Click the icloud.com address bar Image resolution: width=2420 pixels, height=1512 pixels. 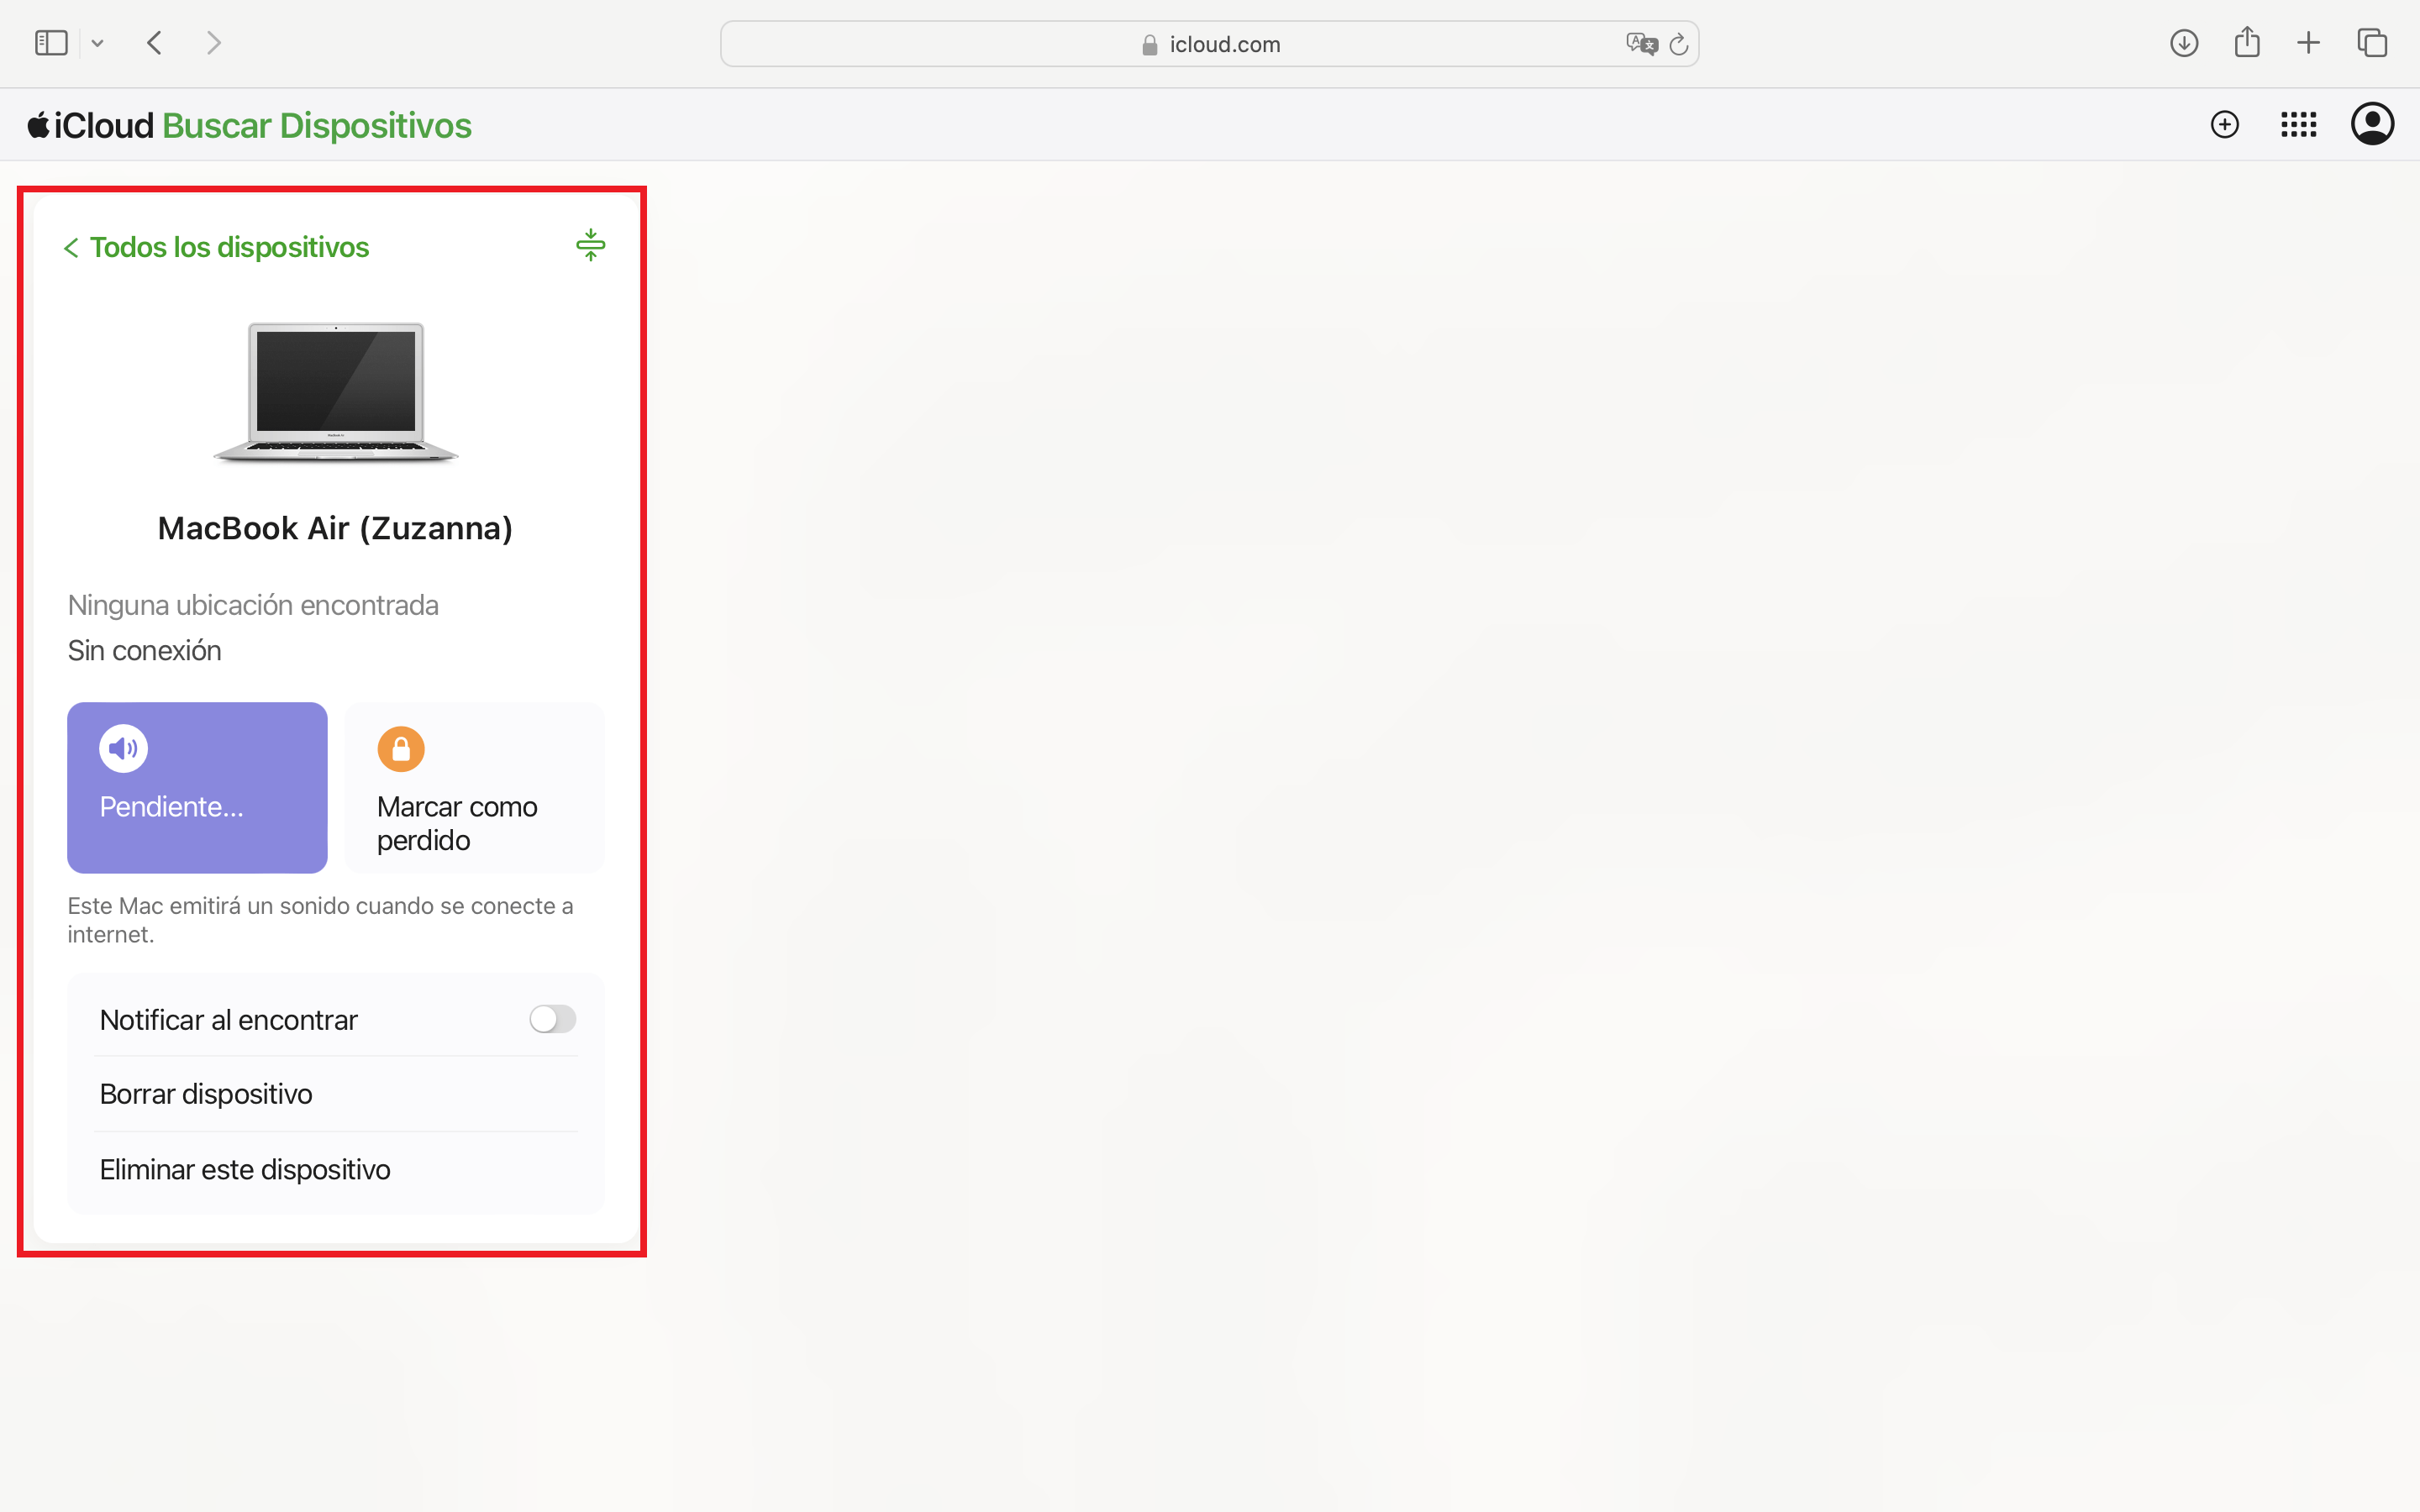(1209, 44)
